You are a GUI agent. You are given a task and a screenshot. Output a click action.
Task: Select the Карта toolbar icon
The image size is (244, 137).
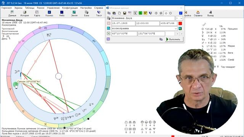click(x=37, y=13)
